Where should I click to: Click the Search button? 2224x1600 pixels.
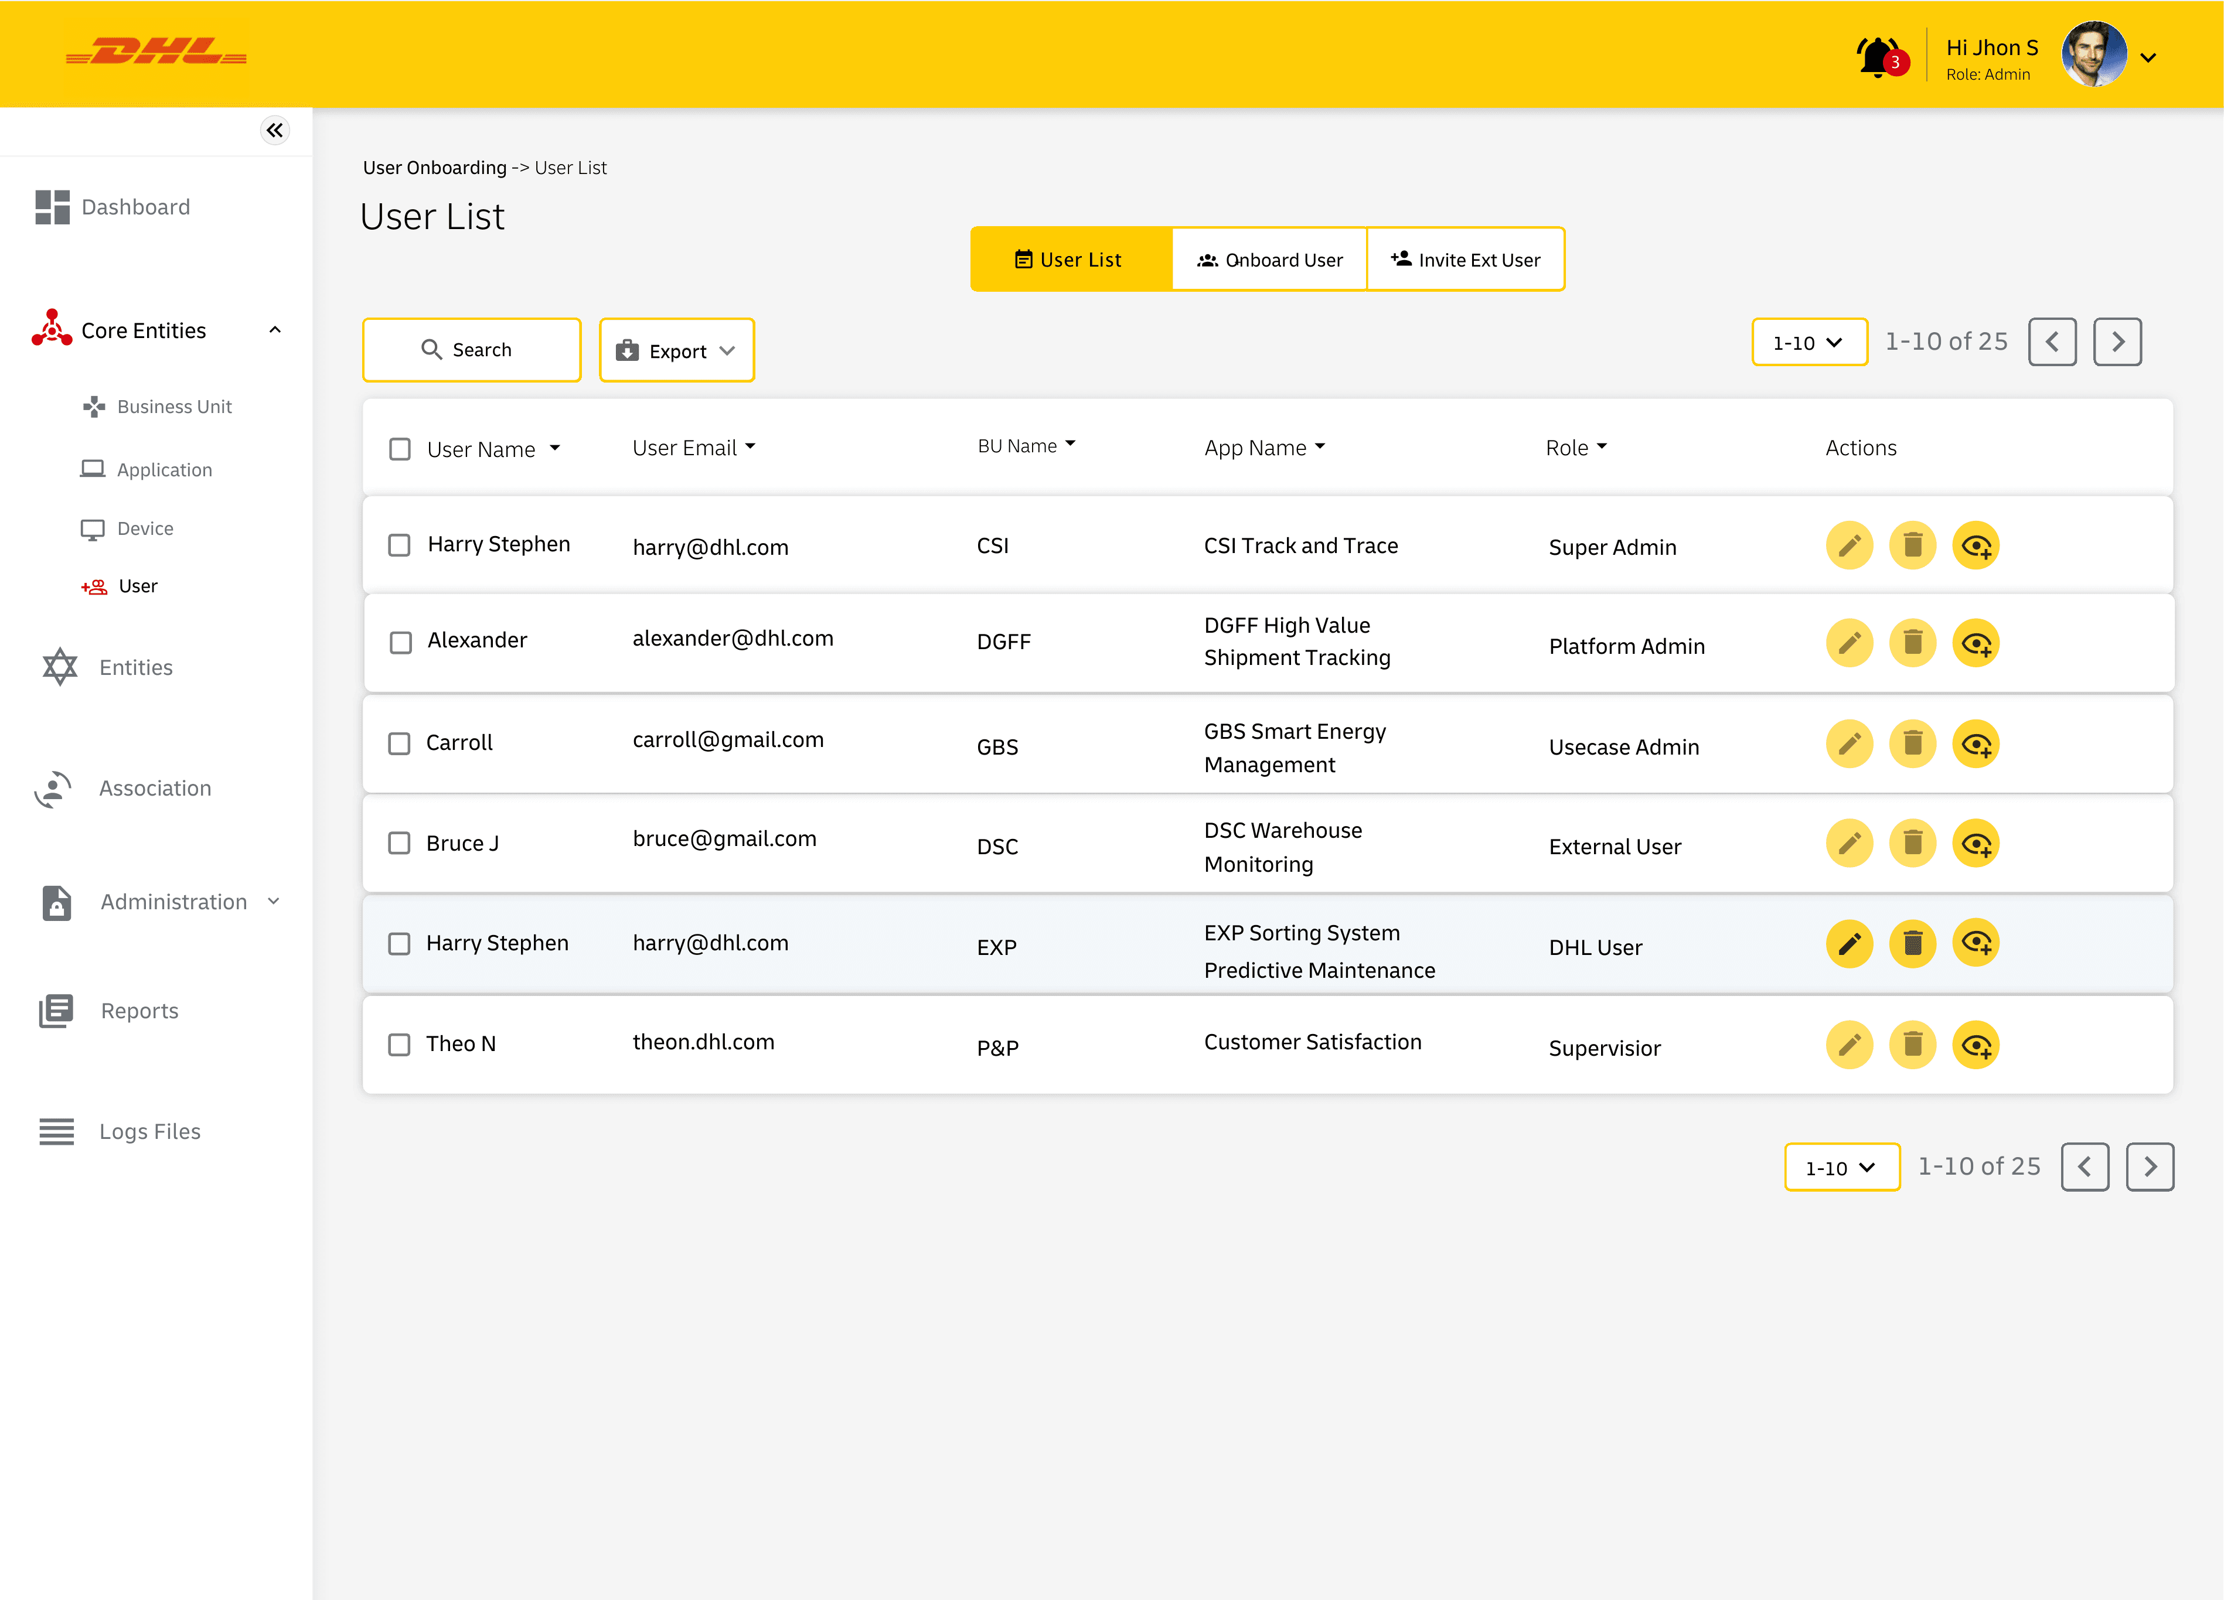[x=472, y=350]
